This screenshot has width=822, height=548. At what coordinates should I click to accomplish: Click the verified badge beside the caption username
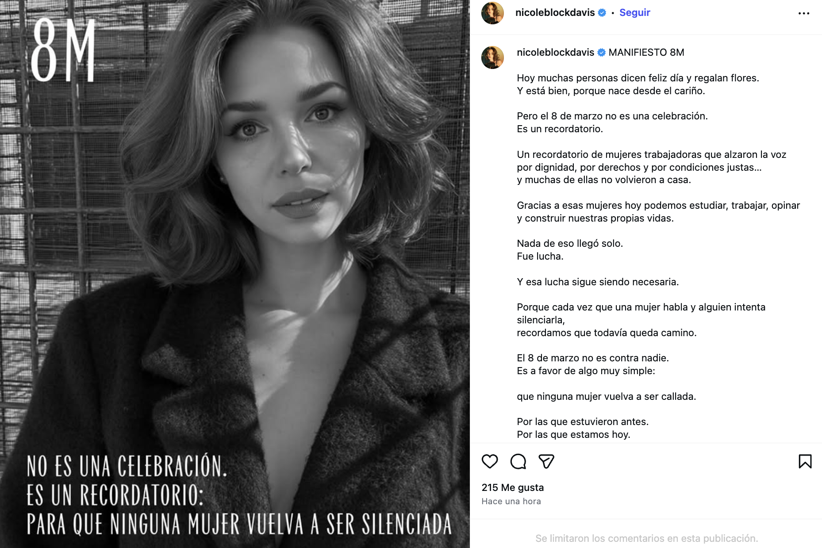601,52
